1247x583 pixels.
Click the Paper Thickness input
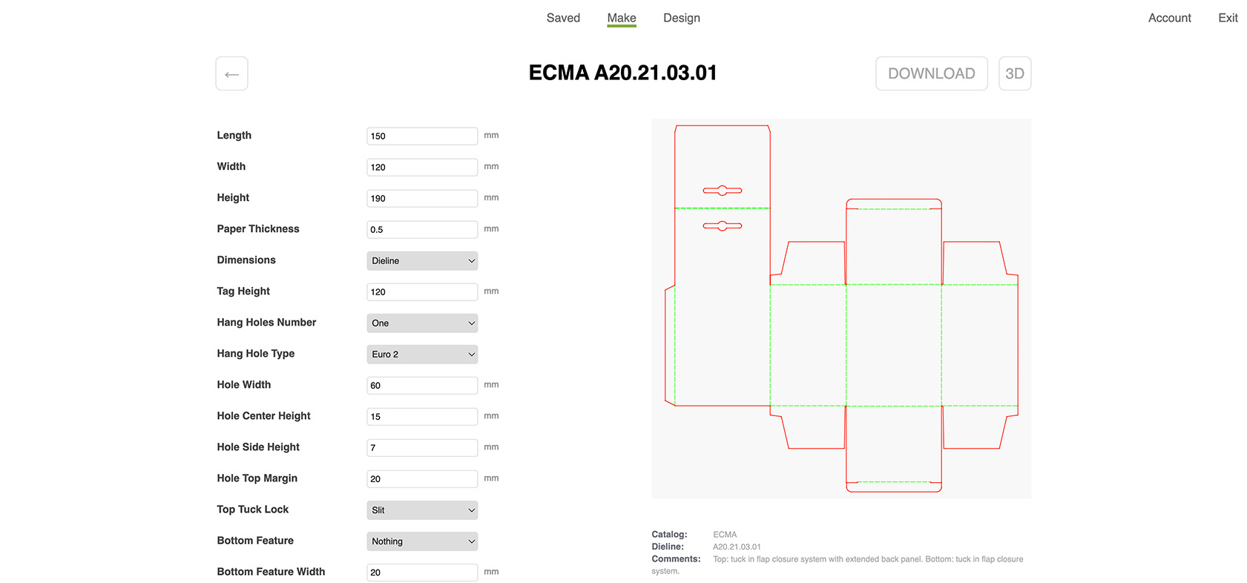[x=421, y=229]
